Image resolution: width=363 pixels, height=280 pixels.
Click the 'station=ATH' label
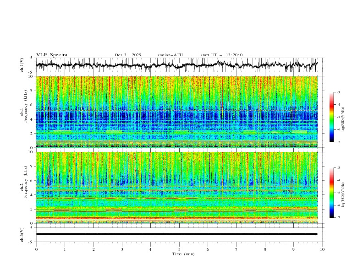(x=170, y=55)
